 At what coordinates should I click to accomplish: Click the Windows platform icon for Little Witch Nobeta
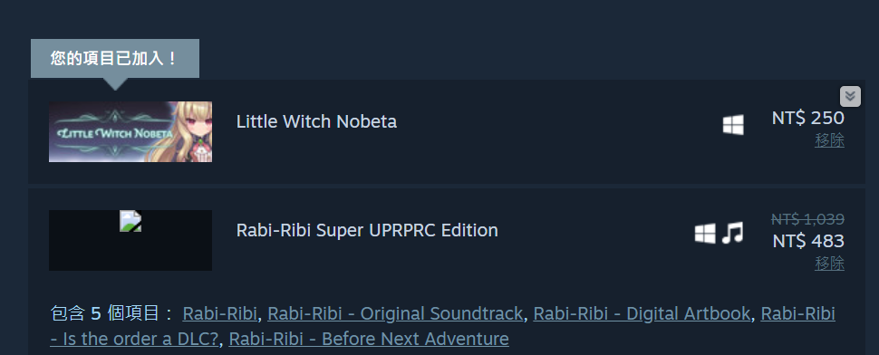pyautogui.click(x=733, y=125)
